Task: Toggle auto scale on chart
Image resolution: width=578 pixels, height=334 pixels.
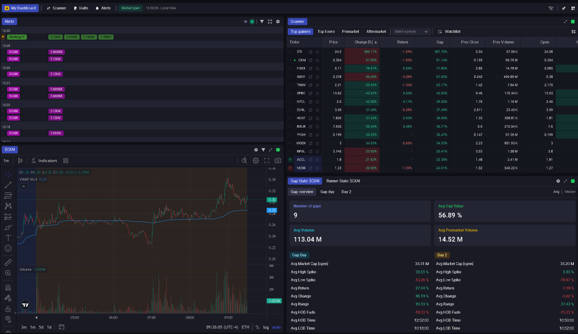Action: pos(276,327)
